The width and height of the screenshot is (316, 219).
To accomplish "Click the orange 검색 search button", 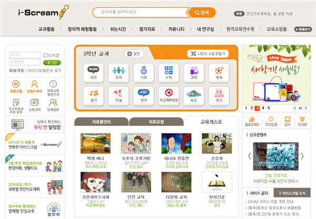I will [x=202, y=13].
